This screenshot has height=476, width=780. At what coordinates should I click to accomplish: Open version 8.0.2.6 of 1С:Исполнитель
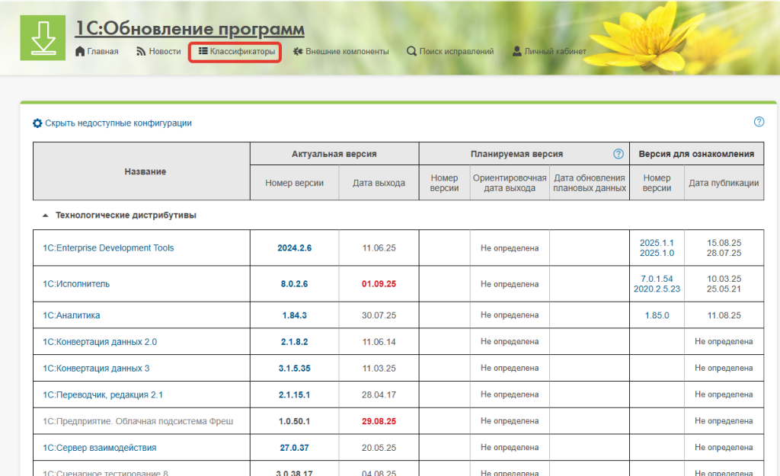(x=294, y=284)
